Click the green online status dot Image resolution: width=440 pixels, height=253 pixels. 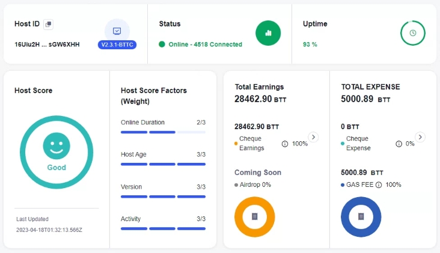pyautogui.click(x=162, y=44)
